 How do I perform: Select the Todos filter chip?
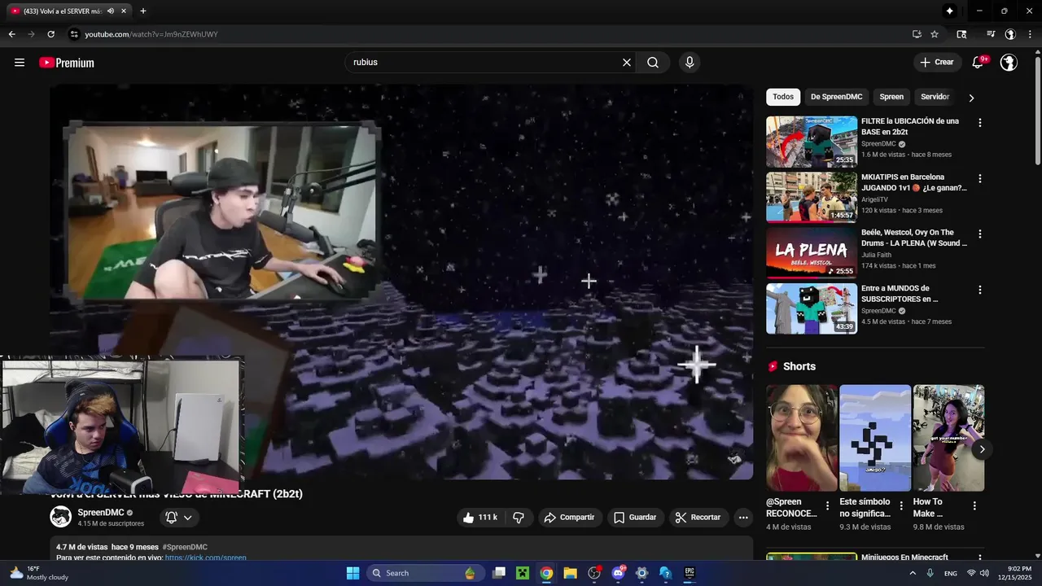(783, 97)
